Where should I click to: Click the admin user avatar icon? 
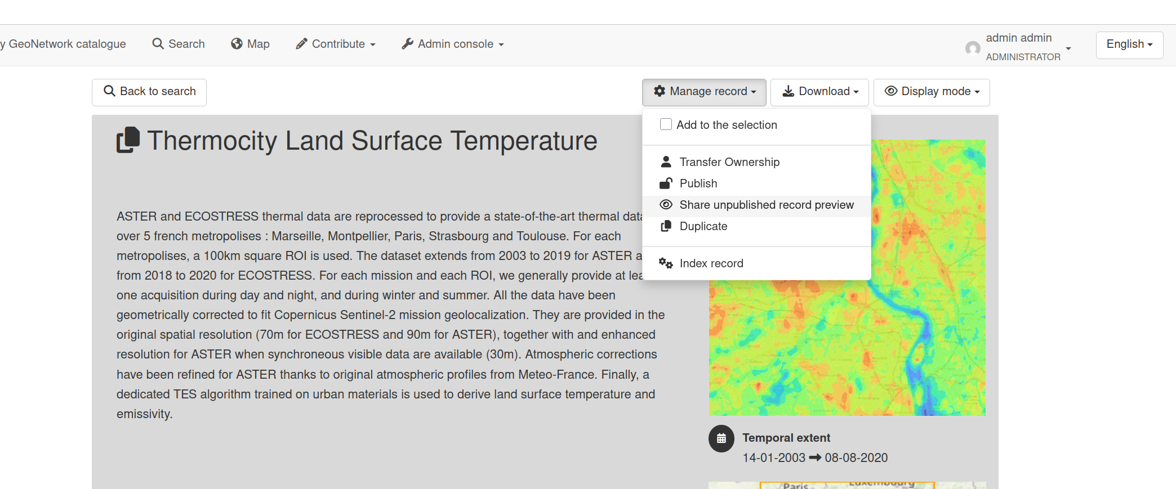tap(972, 48)
